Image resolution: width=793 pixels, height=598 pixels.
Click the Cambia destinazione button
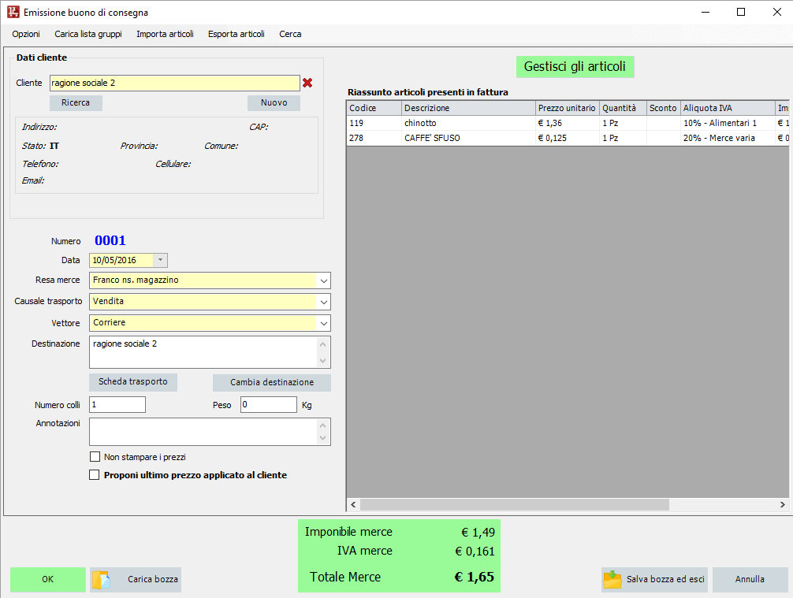[272, 383]
